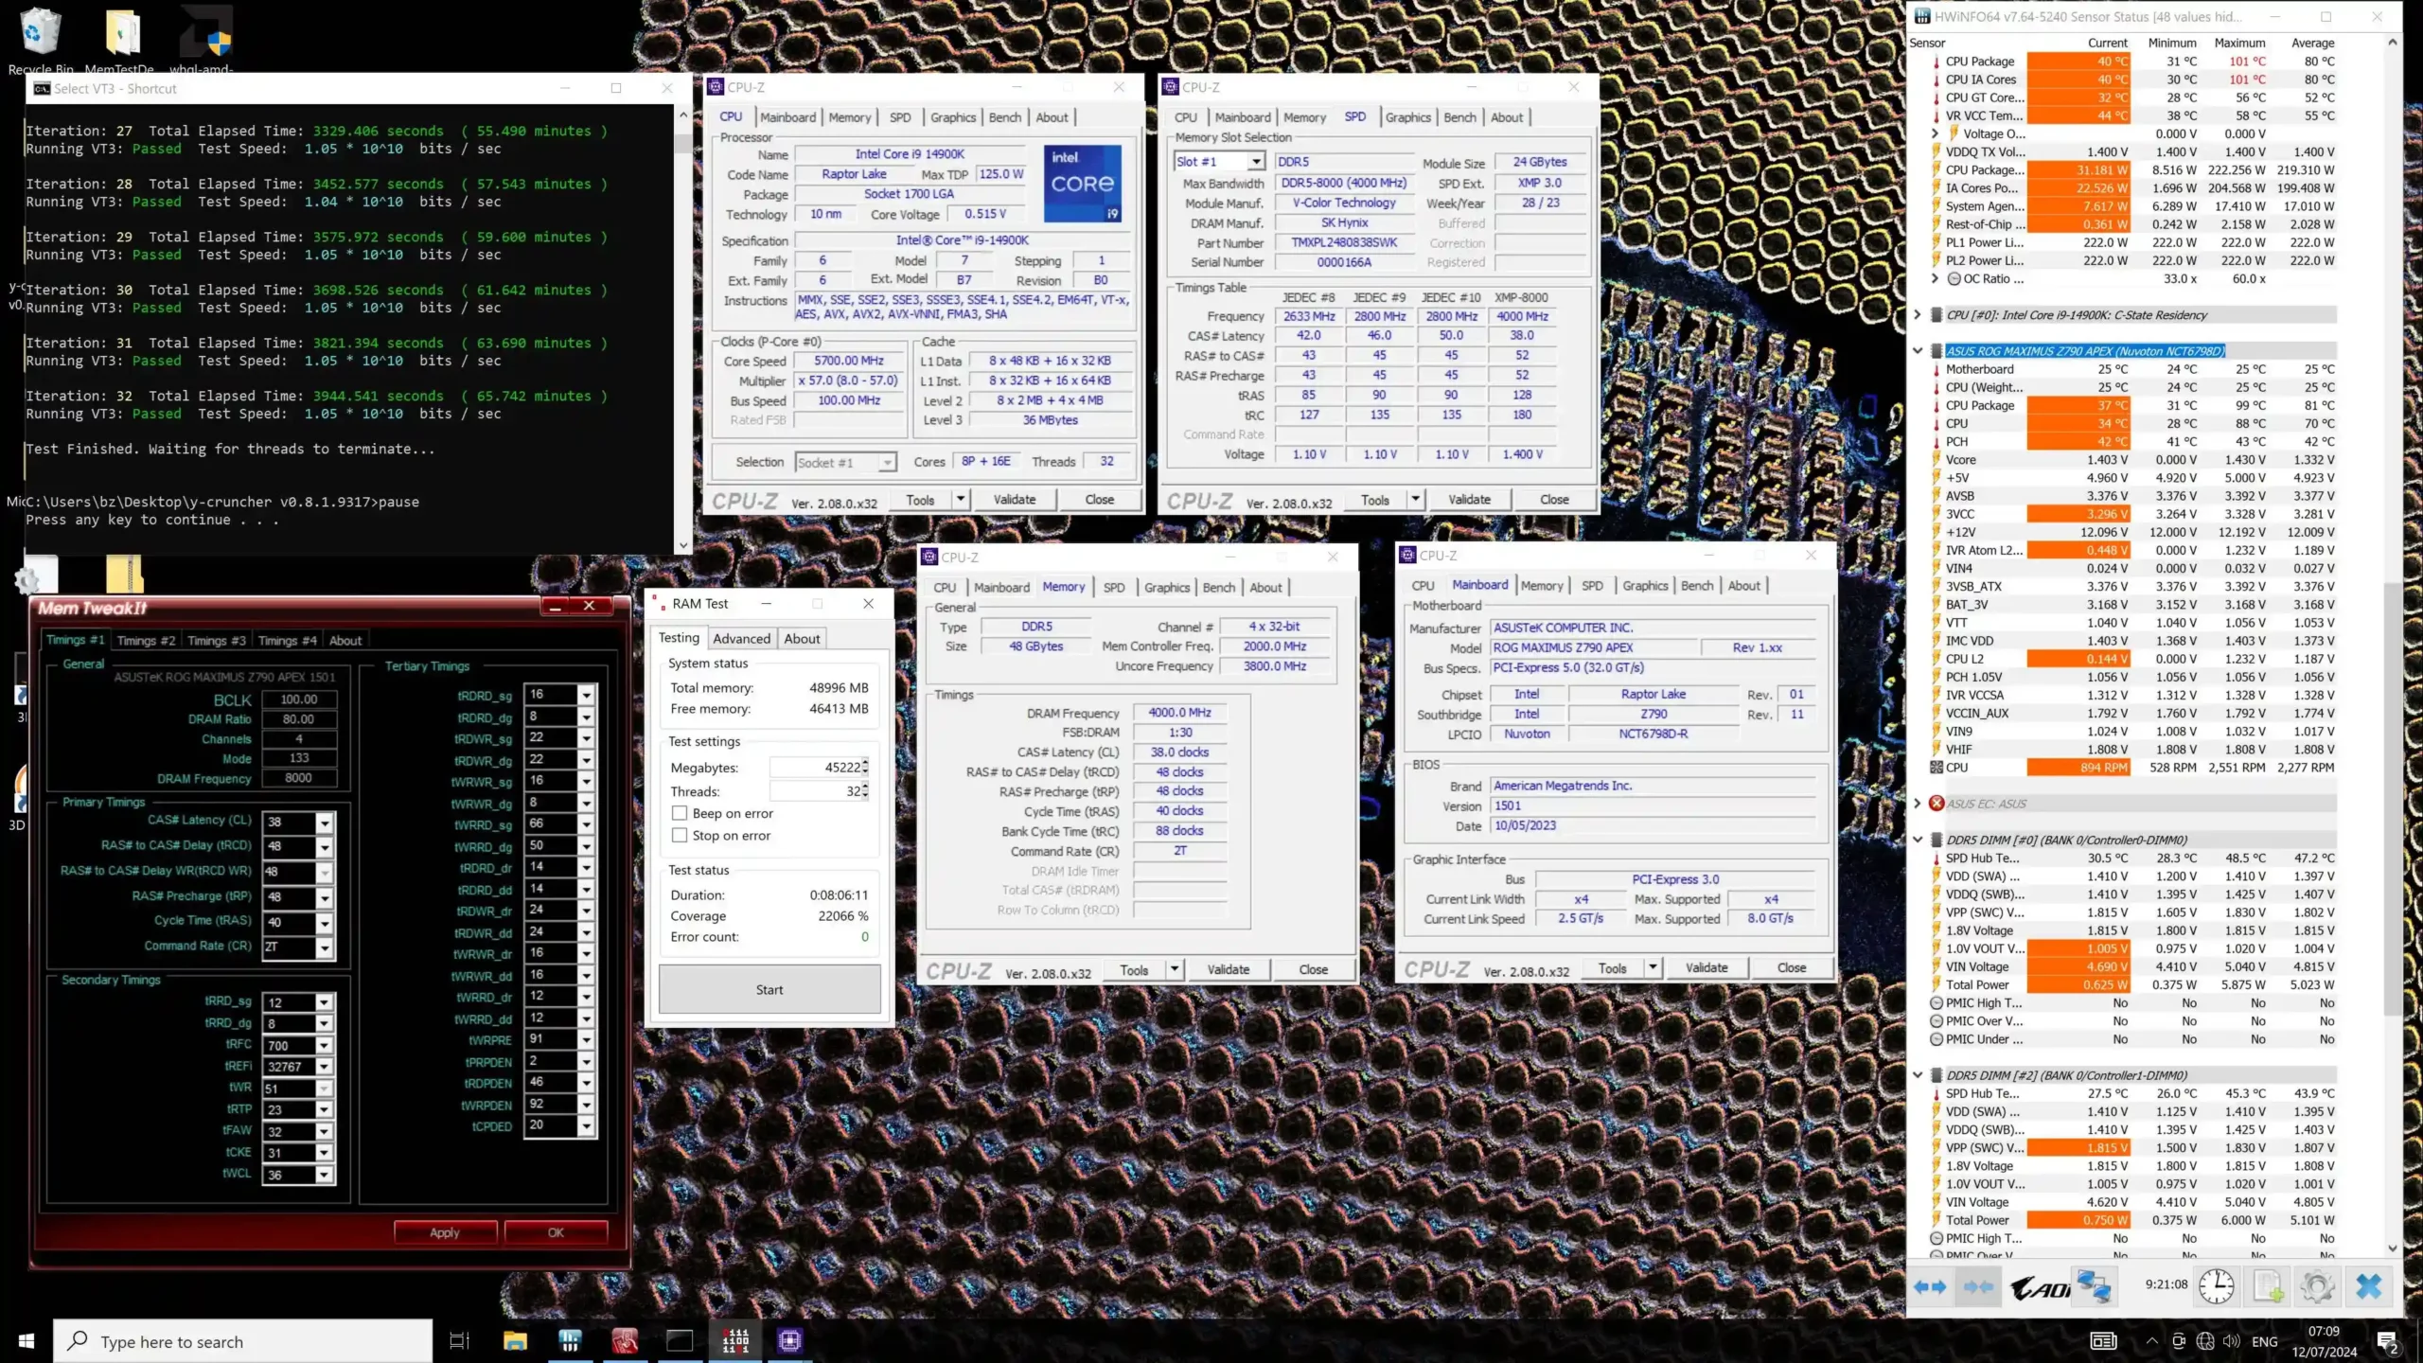
Task: Start HWiNFO logging via the sheet-plus icon
Action: point(2269,1287)
